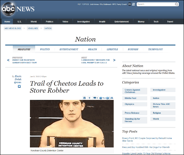Image resolution: width=184 pixels, height=155 pixels.
Task: Click the Twitter icon under Kevin Dolak
Action: click(x=19, y=86)
